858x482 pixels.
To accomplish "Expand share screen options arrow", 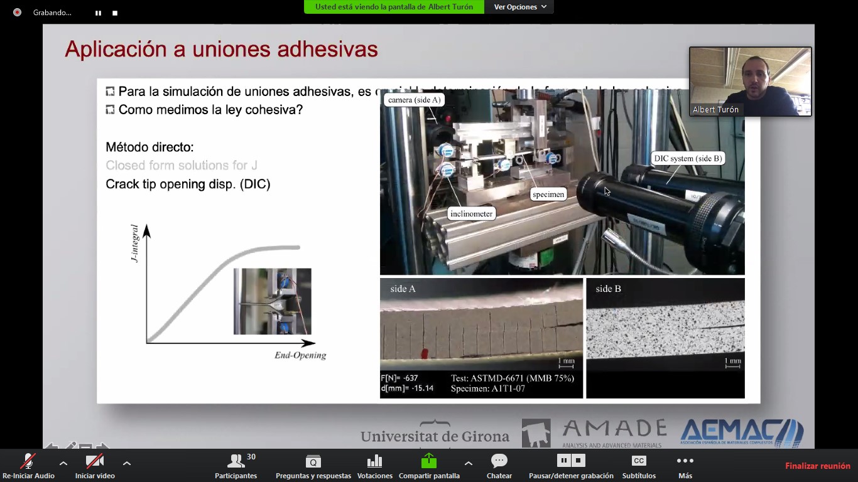I will coord(468,463).
